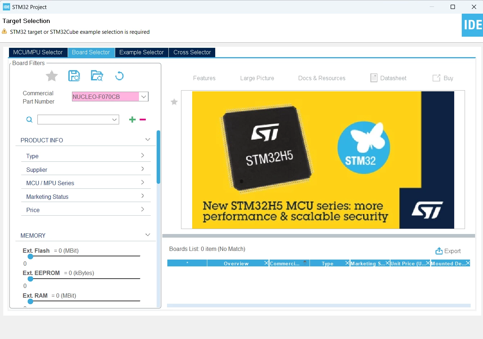Click the magnifier search icon
The image size is (483, 339).
coord(30,120)
